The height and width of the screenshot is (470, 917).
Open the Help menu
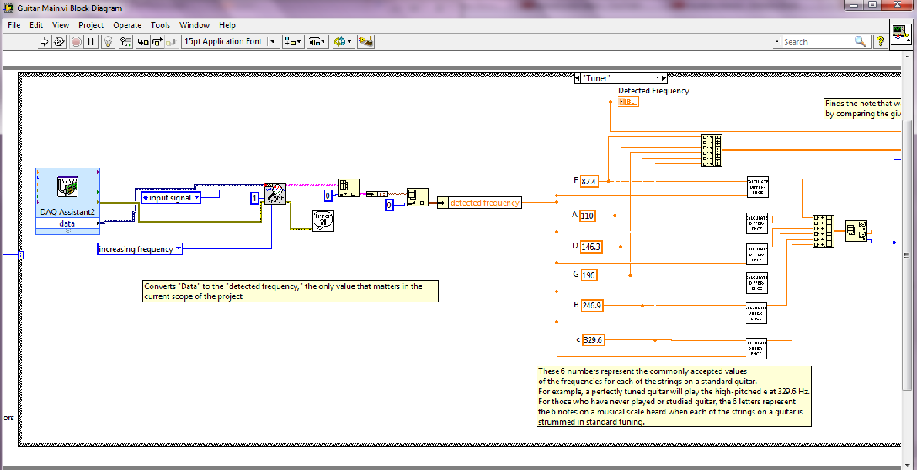(x=227, y=25)
